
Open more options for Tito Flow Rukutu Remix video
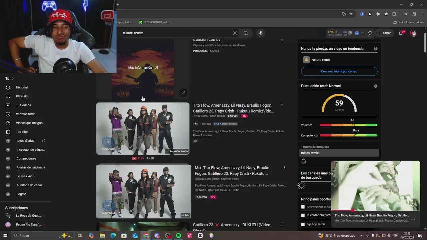tap(282, 105)
